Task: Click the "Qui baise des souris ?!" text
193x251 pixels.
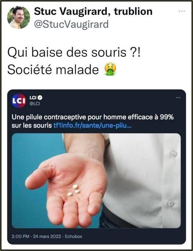Action: (x=74, y=52)
